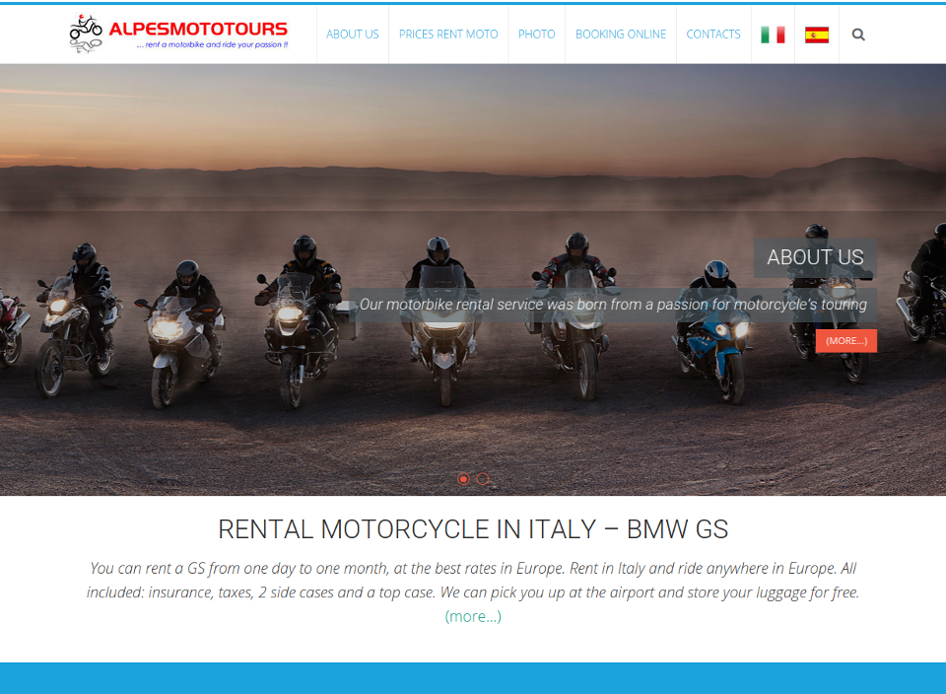The height and width of the screenshot is (694, 946).
Task: Go to Prices Rent Moto page
Action: coord(448,35)
